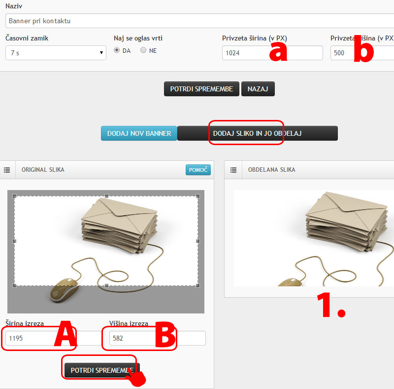Click the left-middle crop handle
This screenshot has height=389, width=394.
(15, 241)
